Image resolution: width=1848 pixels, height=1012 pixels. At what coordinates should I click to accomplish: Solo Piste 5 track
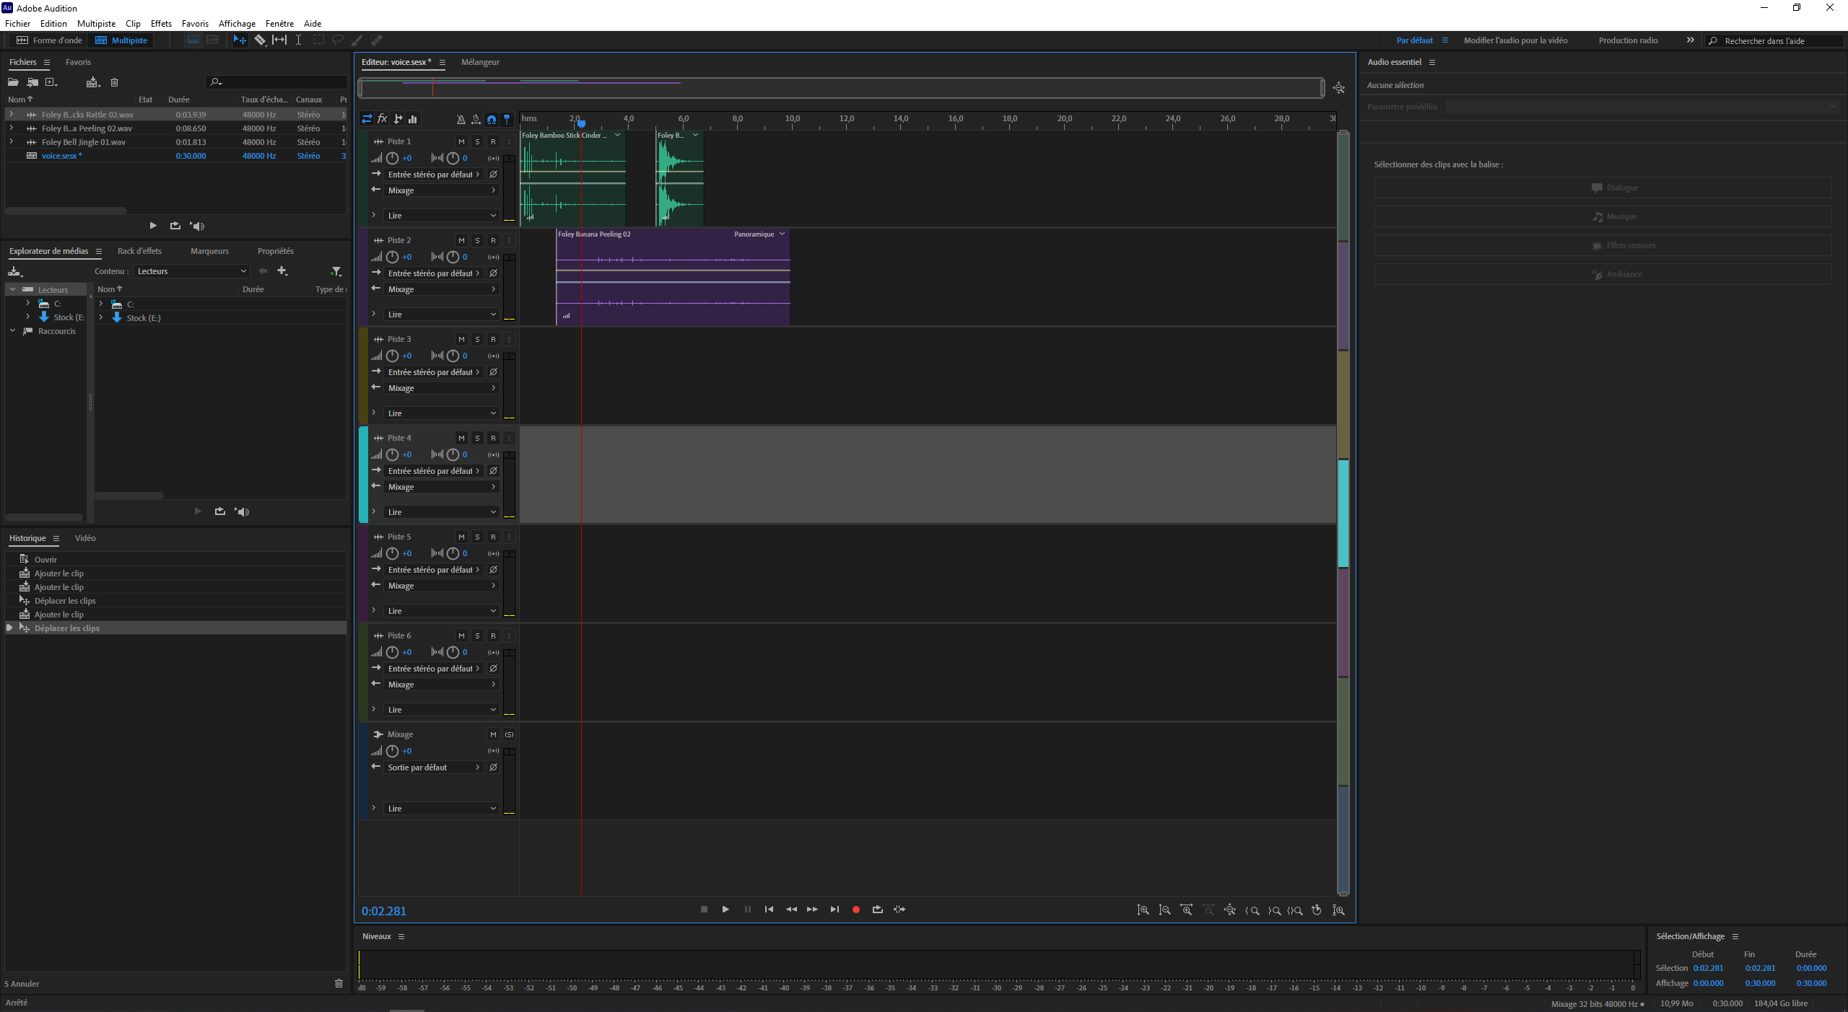tap(477, 537)
